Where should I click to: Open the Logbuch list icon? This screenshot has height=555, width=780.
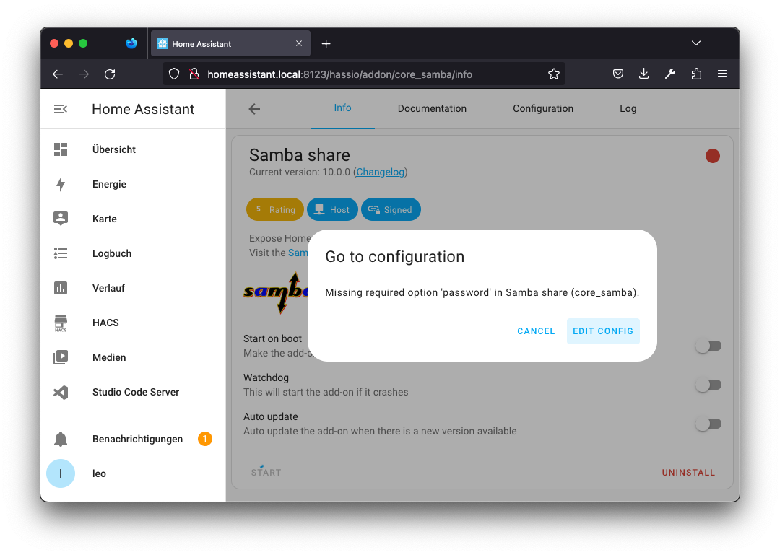pos(61,253)
